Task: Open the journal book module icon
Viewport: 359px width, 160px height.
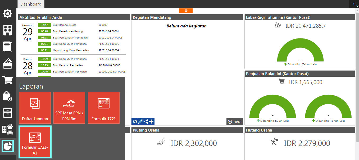Action: point(7,47)
